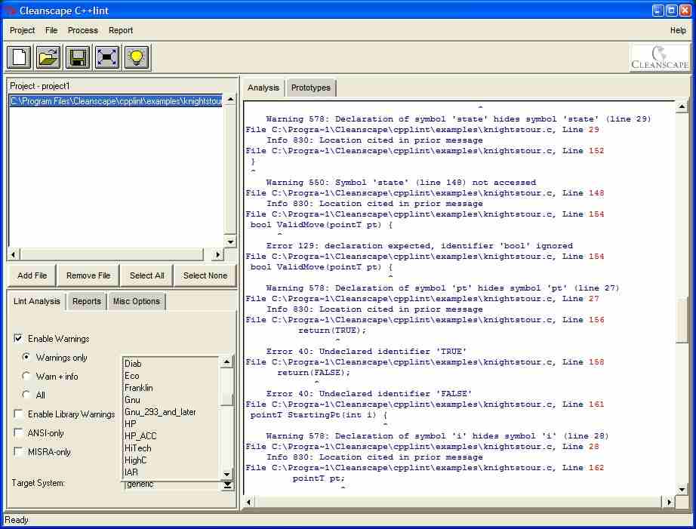
Task: Open the File menu
Action: tap(51, 30)
